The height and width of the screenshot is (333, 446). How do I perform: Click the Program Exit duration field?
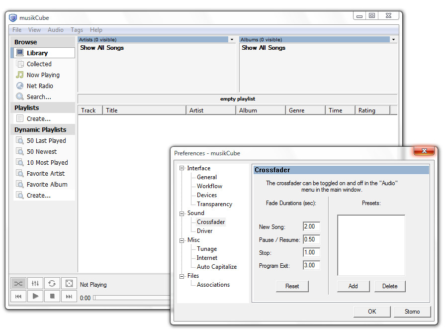311,265
